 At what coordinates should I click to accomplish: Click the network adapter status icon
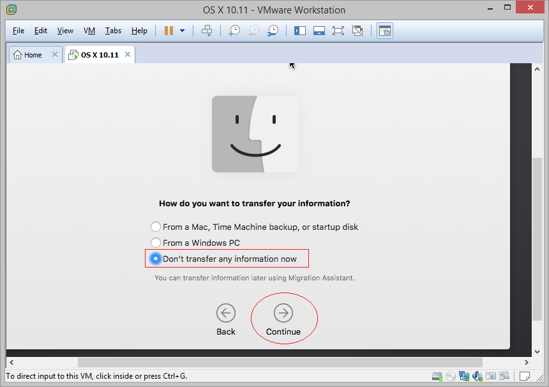(464, 377)
